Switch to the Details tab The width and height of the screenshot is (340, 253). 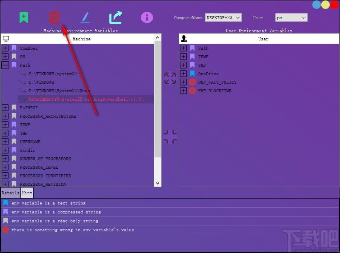click(10, 193)
